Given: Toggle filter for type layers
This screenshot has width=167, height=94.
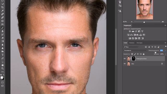Looking at the screenshot, I should (152, 47).
